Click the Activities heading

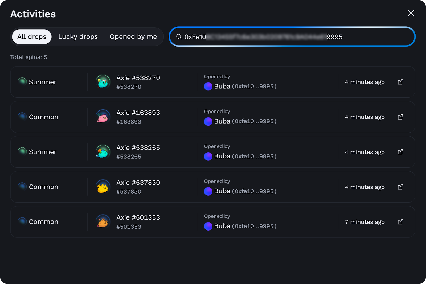(x=33, y=14)
